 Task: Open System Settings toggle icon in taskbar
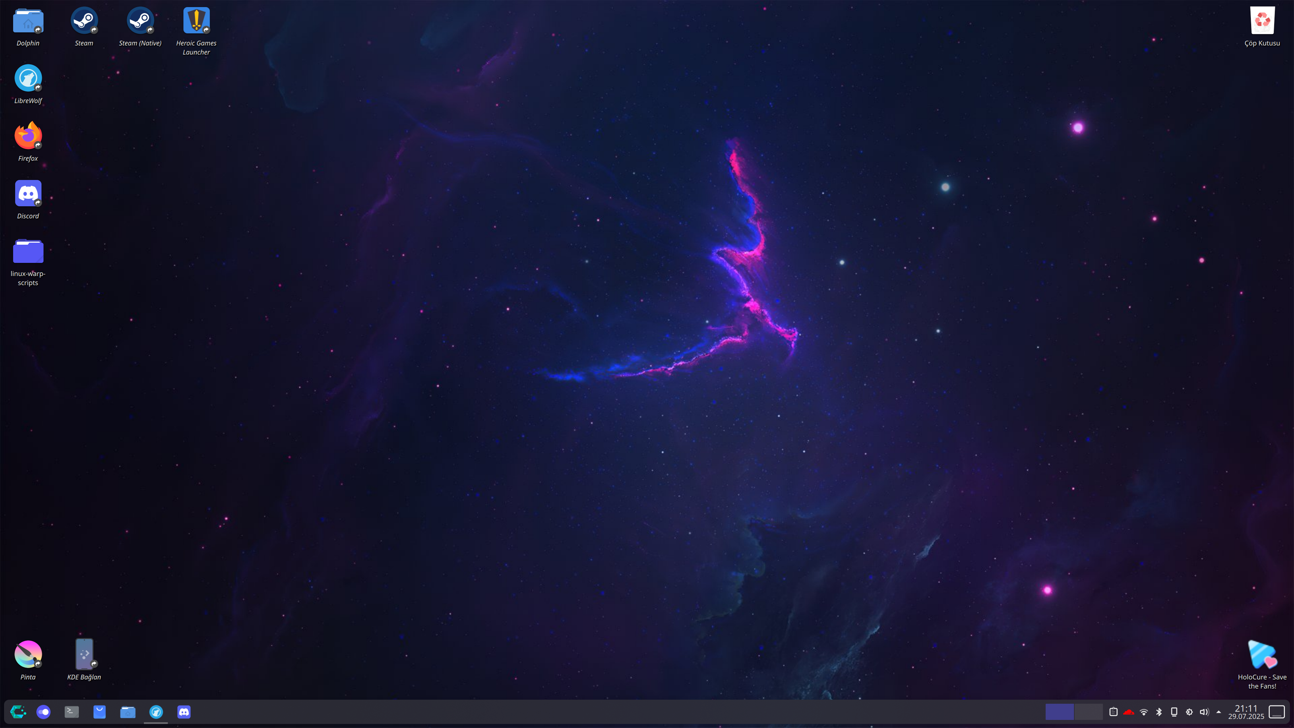(44, 712)
